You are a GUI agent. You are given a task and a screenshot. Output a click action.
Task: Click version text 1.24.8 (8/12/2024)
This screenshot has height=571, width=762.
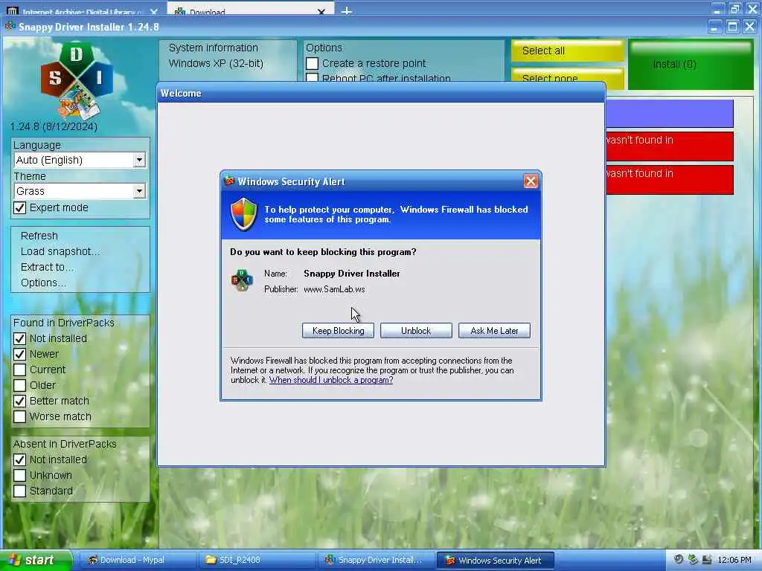tap(54, 126)
